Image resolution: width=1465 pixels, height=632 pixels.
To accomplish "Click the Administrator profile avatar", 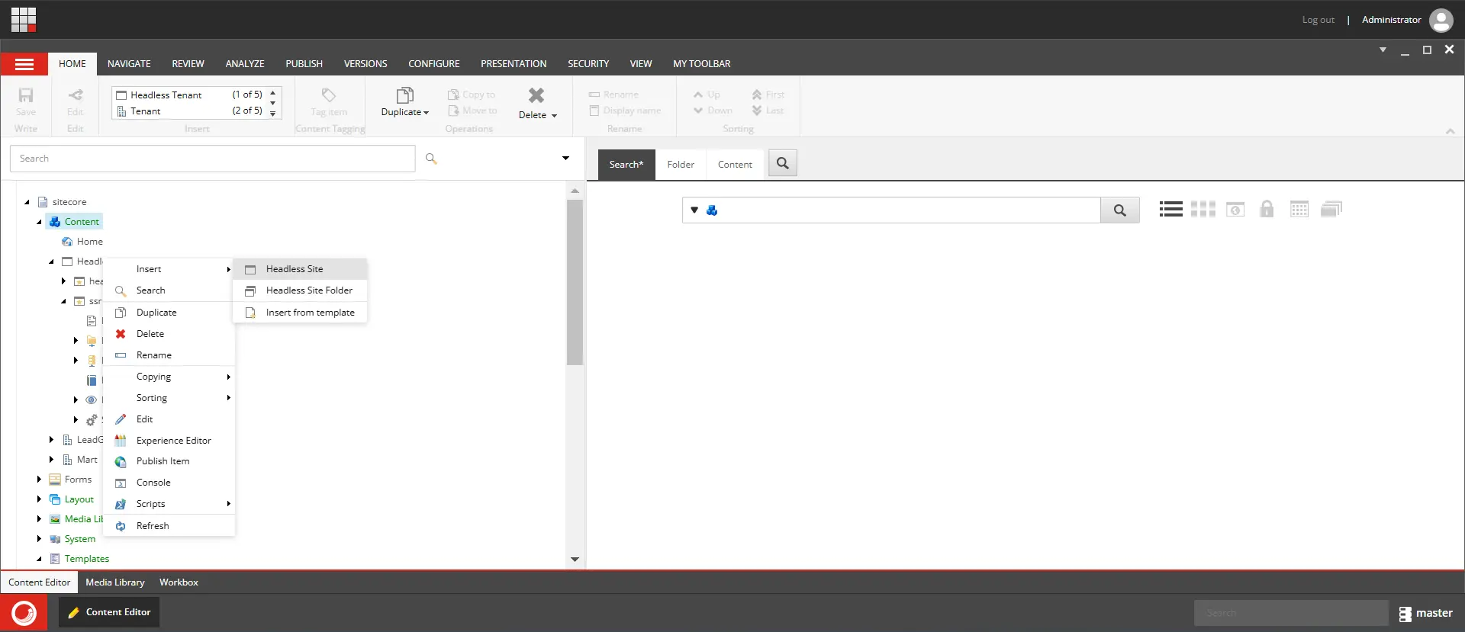I will coord(1441,20).
